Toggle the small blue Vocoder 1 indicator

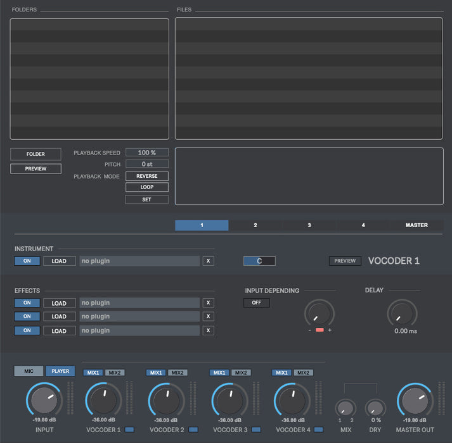[x=129, y=430]
